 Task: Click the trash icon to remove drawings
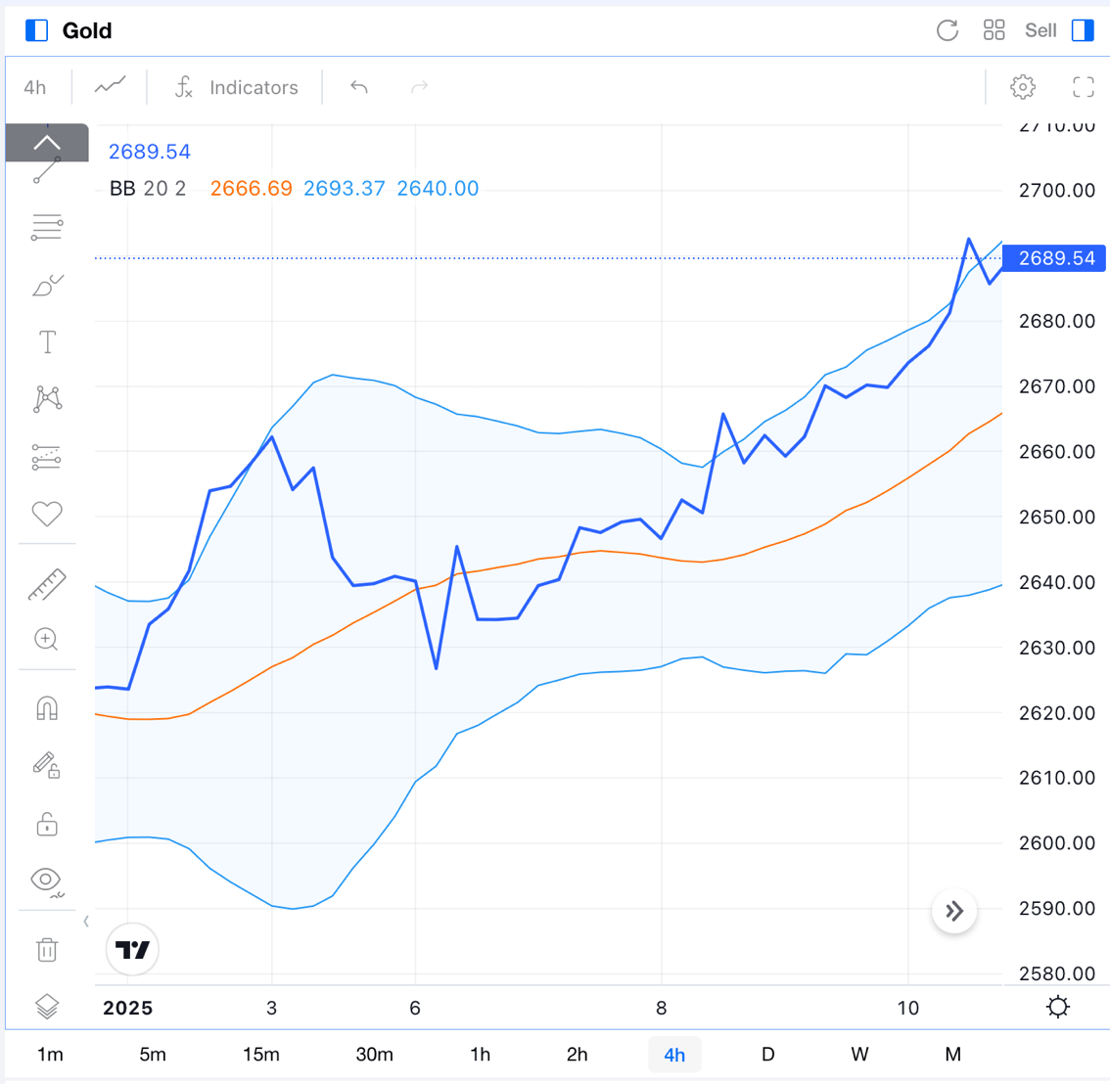[x=47, y=949]
